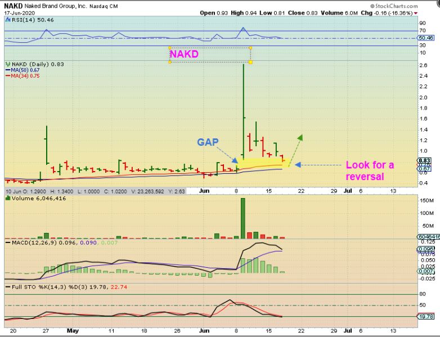The height and width of the screenshot is (337, 440).
Task: Click the 'May' label on the bottom date axis
Action: 73,331
